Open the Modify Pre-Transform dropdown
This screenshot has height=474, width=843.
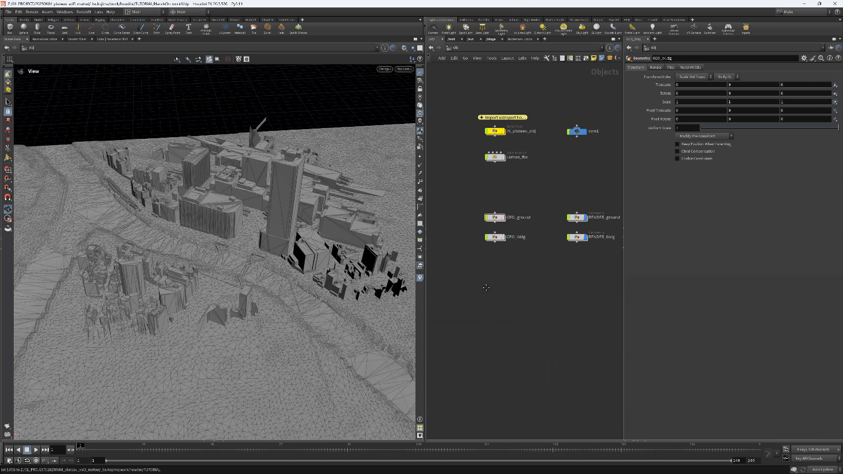click(704, 136)
